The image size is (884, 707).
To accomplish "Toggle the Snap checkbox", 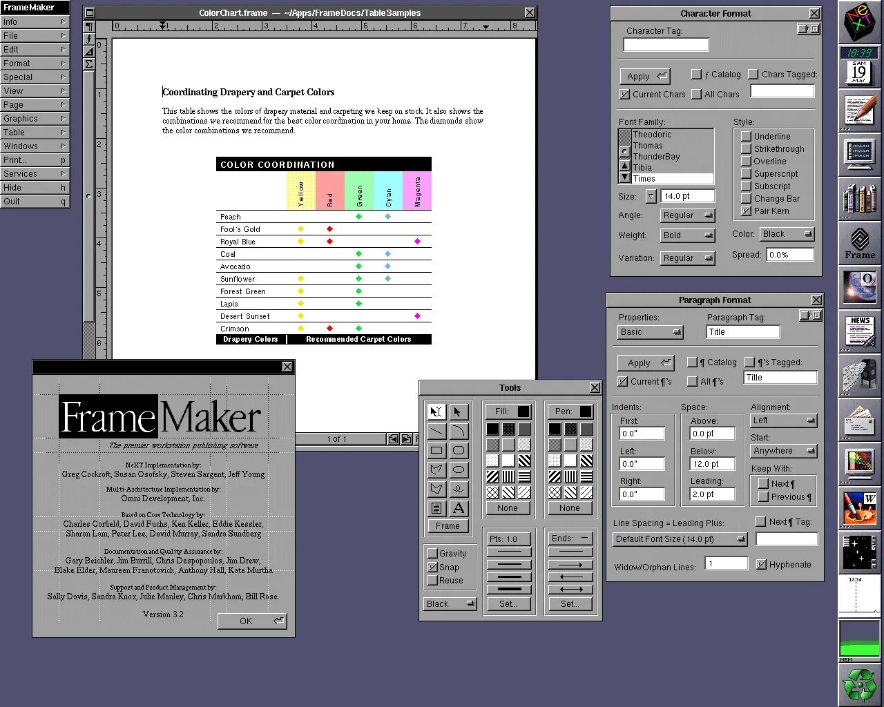I will tap(432, 567).
